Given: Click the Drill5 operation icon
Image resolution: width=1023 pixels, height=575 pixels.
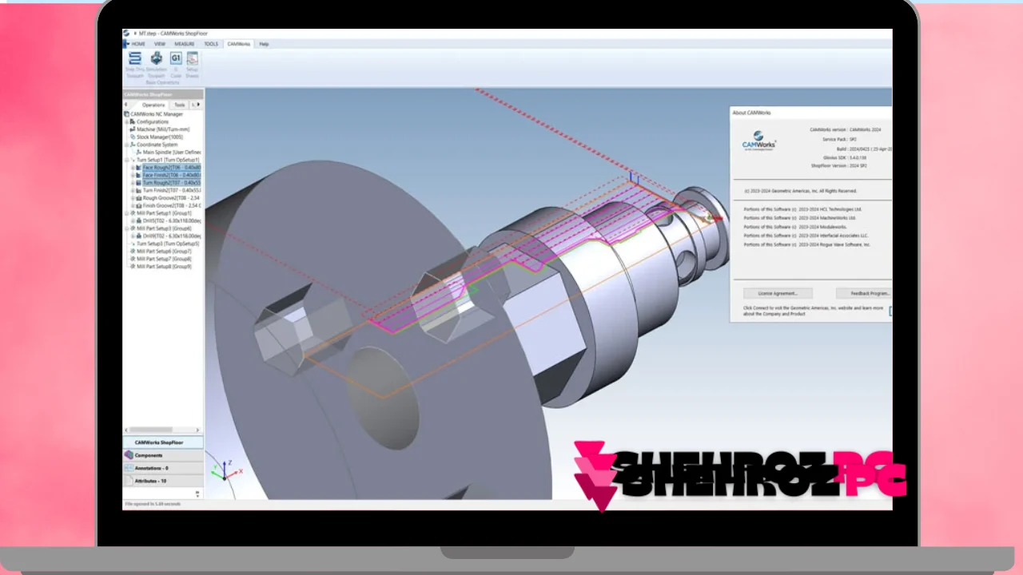Looking at the screenshot, I should (x=139, y=221).
